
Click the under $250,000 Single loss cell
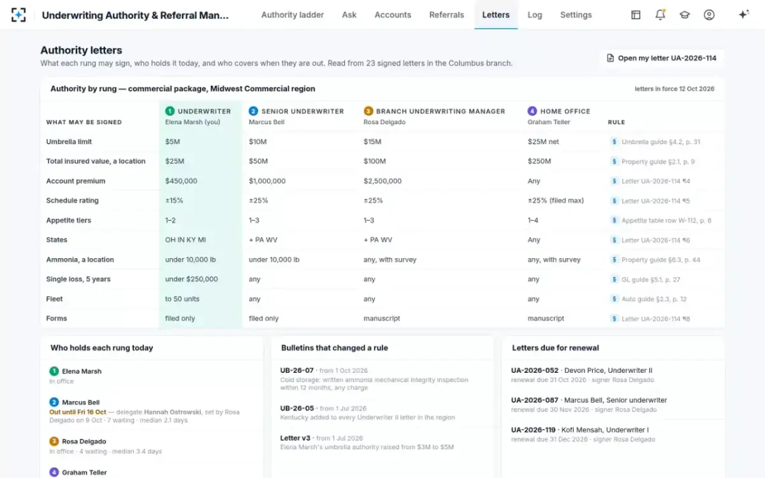[191, 279]
